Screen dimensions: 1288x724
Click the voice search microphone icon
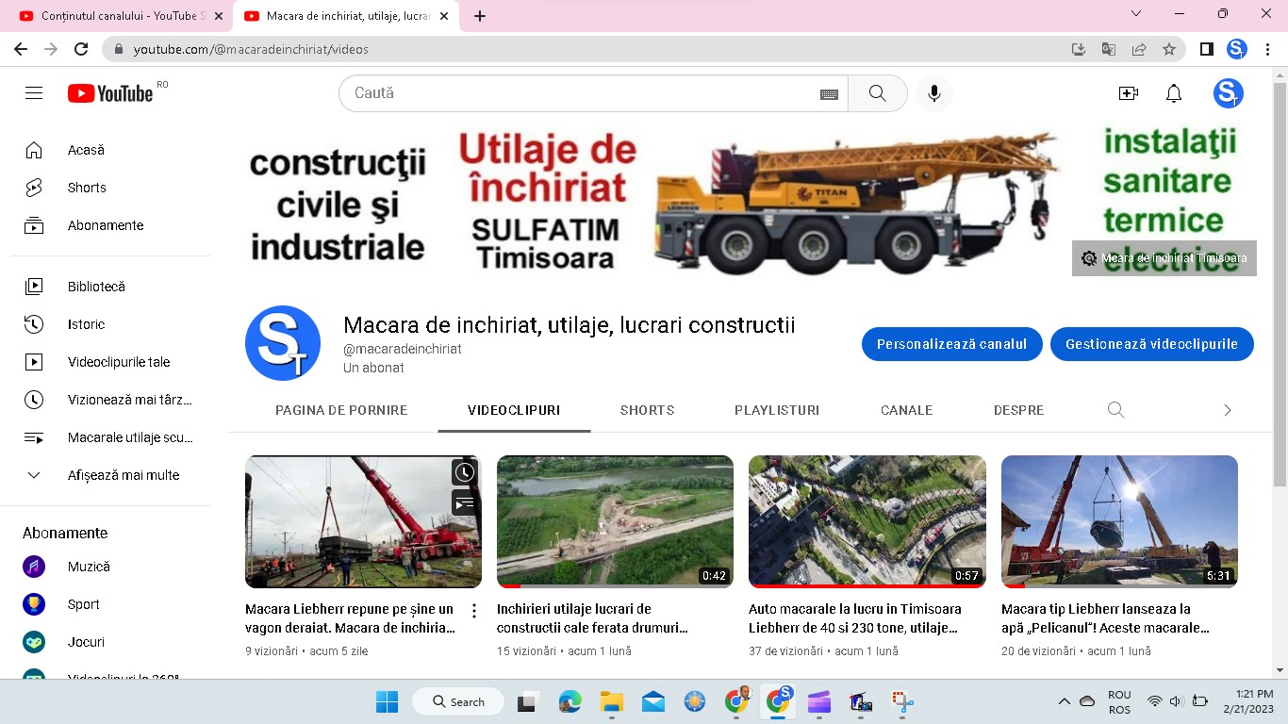[x=933, y=93]
